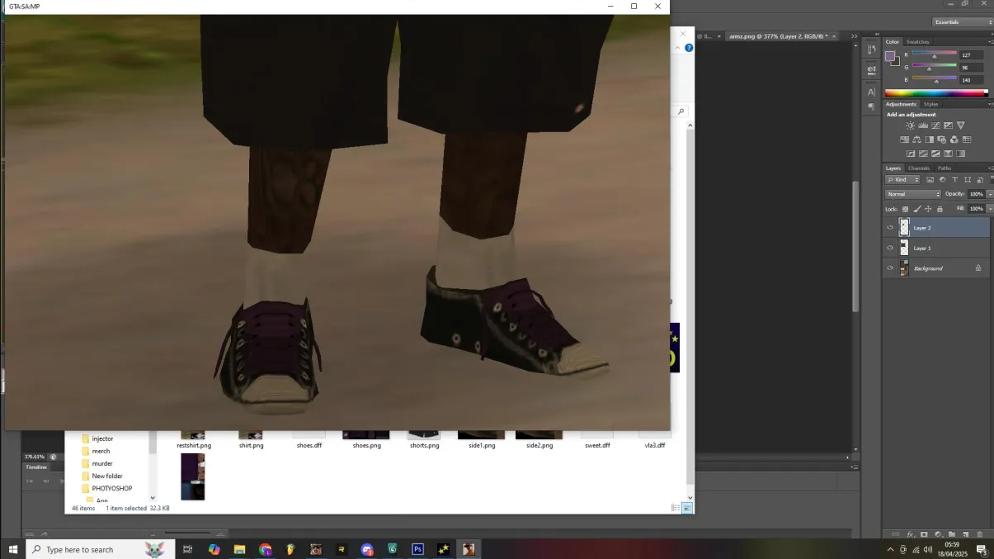Switch Explorer to large icons view

tap(687, 508)
